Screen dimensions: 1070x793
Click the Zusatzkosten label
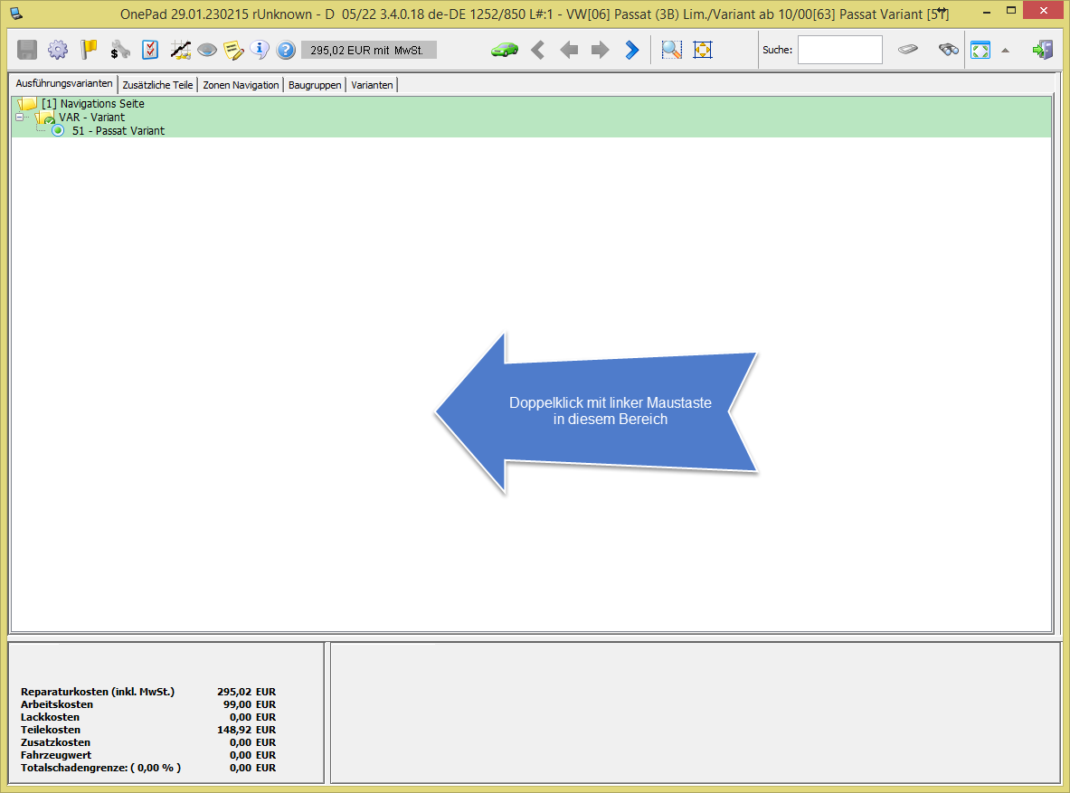click(55, 741)
